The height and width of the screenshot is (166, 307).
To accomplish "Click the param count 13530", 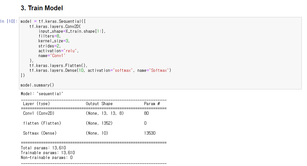I will click(150, 133).
